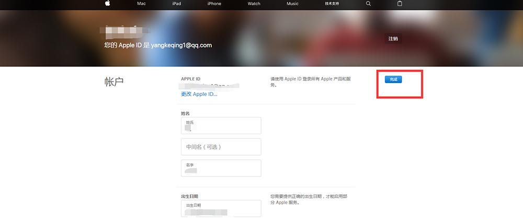
Task: Open the shopping bag icon
Action: [400, 4]
